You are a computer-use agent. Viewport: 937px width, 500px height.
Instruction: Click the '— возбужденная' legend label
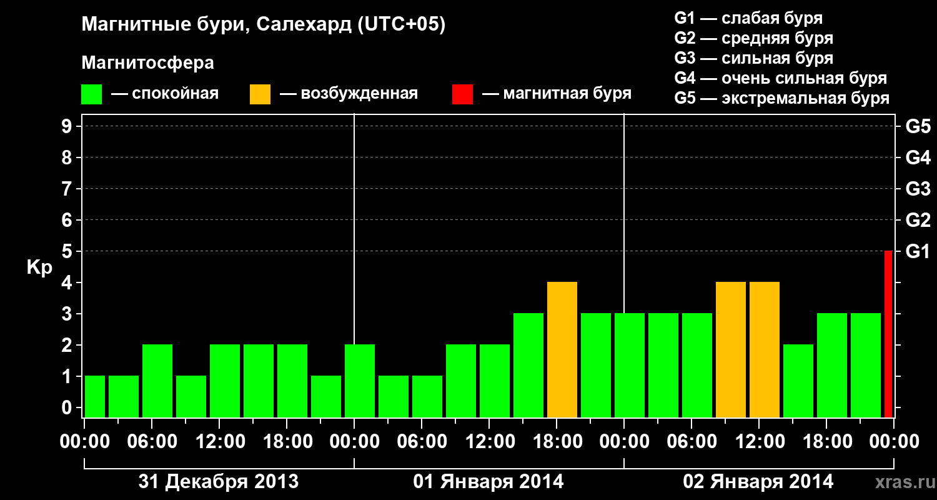pos(349,94)
